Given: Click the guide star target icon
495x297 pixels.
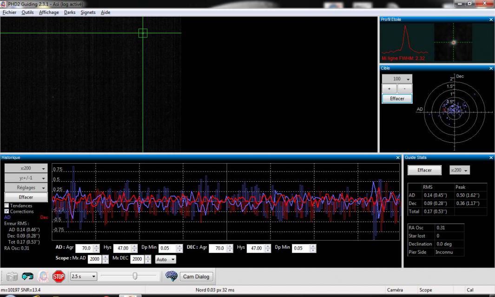Looking at the screenshot, I should pos(43,277).
